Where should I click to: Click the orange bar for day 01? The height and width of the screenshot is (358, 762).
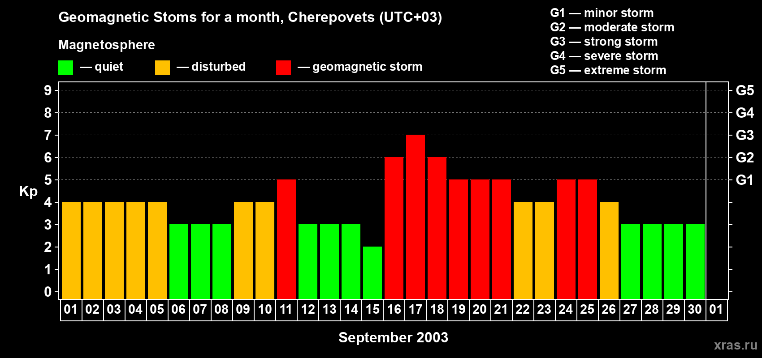71,250
